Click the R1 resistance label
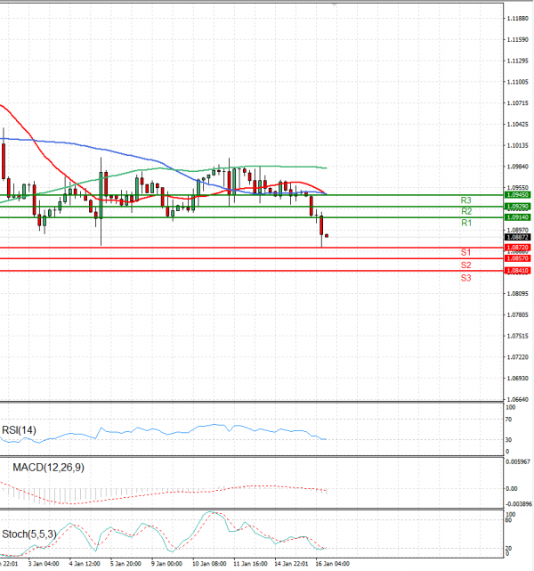This screenshot has width=534, height=571. click(x=466, y=223)
